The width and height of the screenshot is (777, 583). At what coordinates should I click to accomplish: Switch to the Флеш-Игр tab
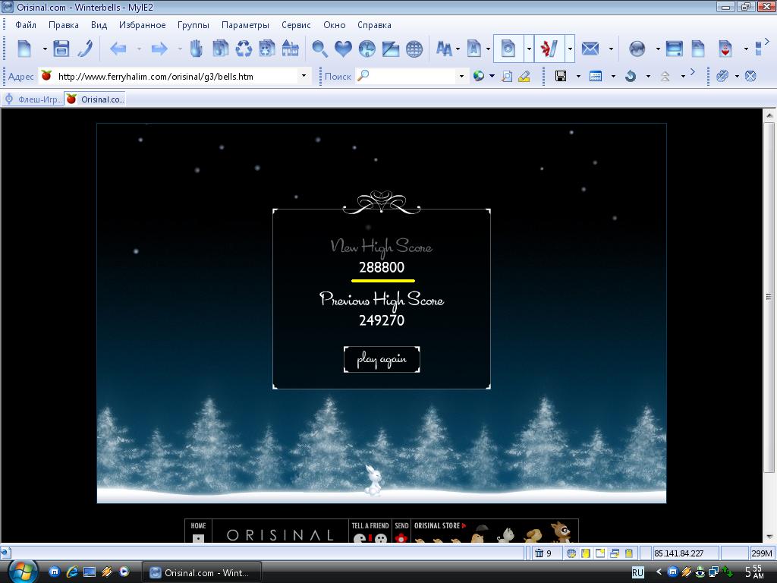click(x=33, y=99)
